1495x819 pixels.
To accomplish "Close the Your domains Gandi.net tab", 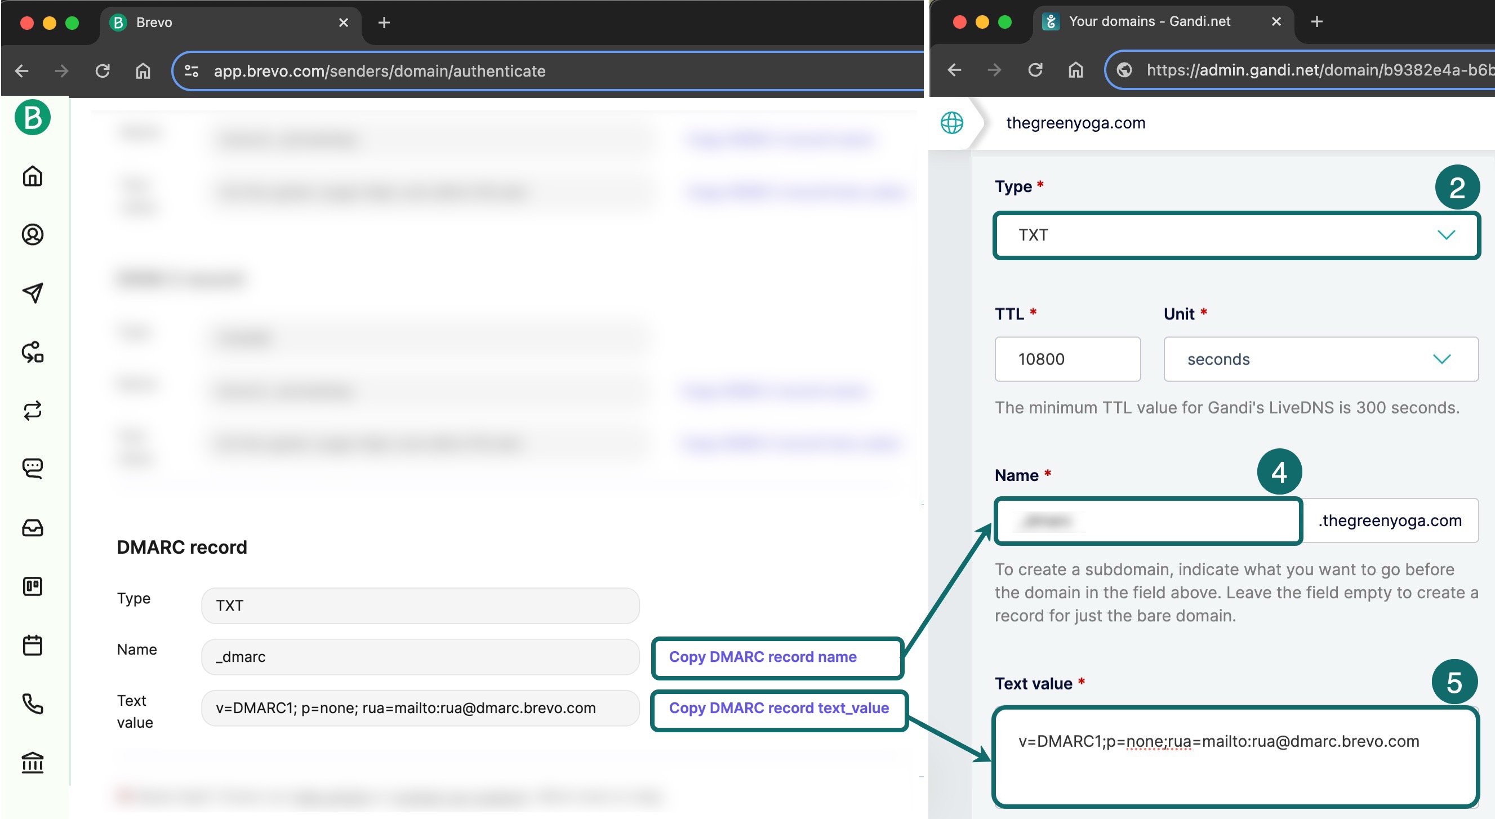I will coord(1276,21).
